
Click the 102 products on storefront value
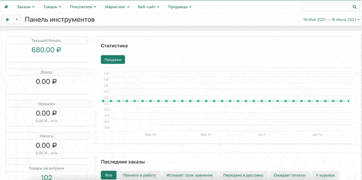46,177
